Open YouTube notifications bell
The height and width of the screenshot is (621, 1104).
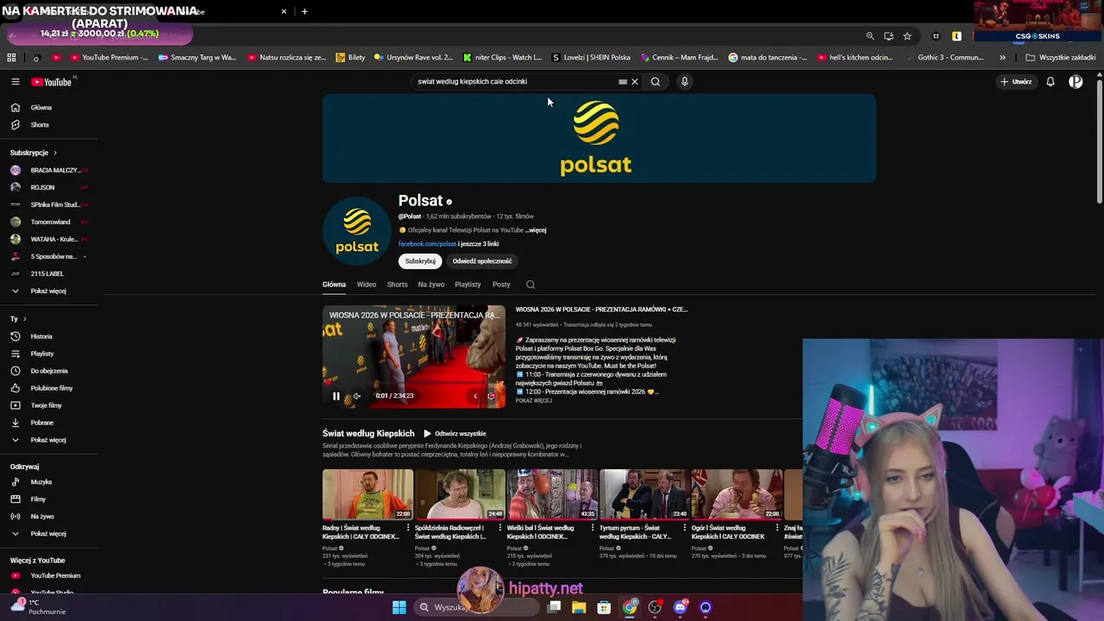(1051, 82)
